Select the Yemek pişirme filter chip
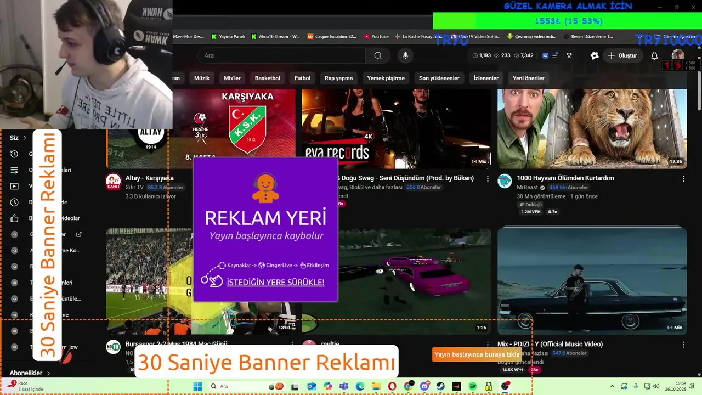 [386, 78]
